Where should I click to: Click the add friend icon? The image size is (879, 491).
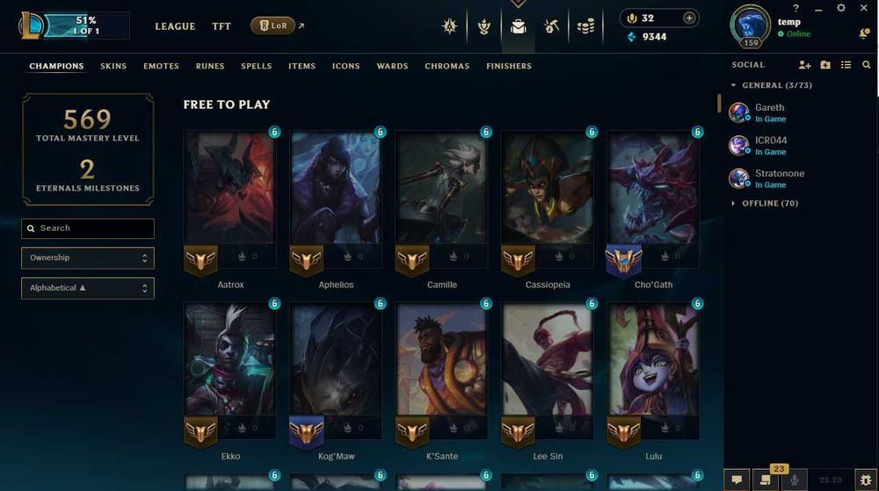tap(804, 65)
